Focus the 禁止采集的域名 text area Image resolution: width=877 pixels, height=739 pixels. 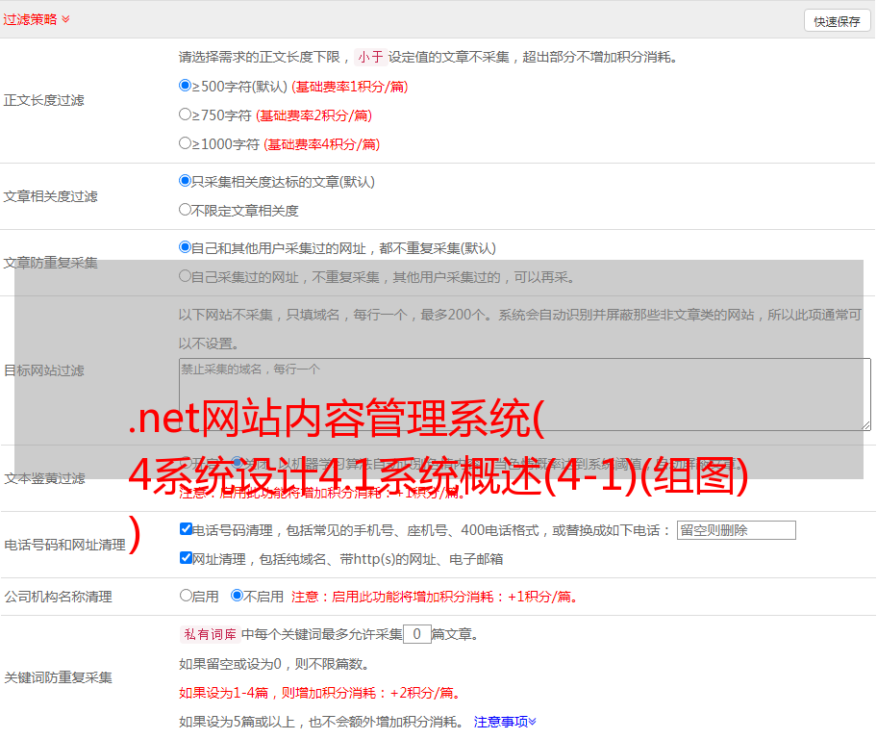click(525, 395)
